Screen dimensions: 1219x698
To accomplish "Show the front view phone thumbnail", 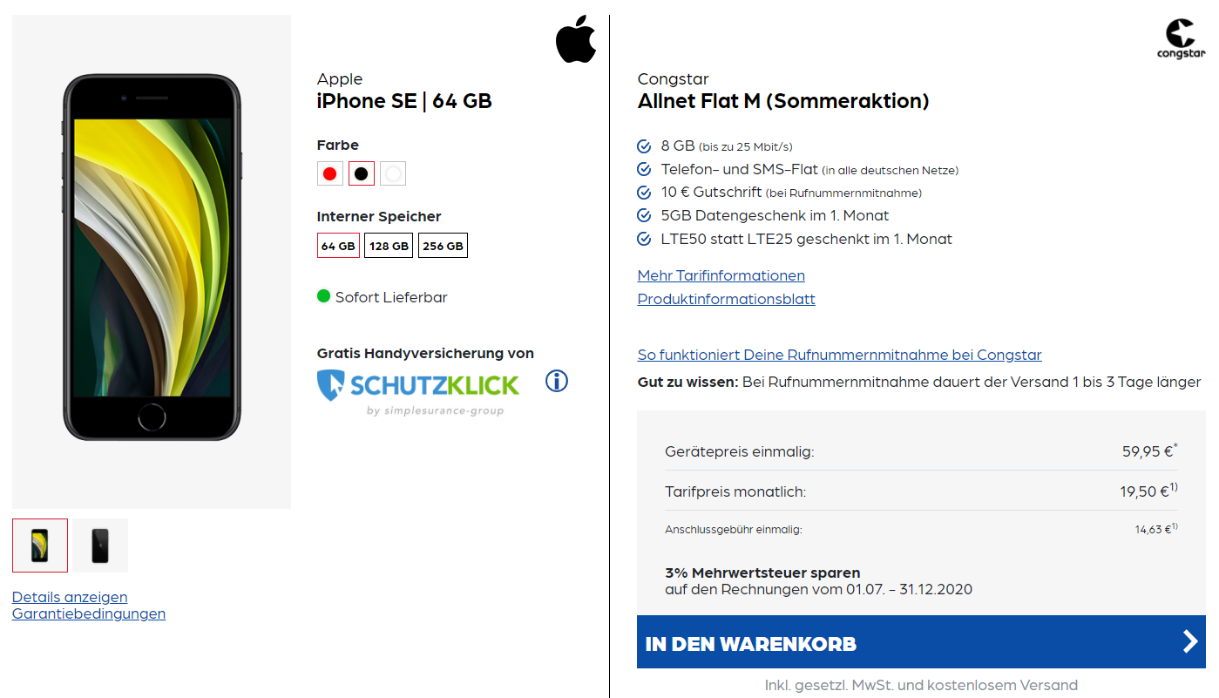I will (x=39, y=546).
